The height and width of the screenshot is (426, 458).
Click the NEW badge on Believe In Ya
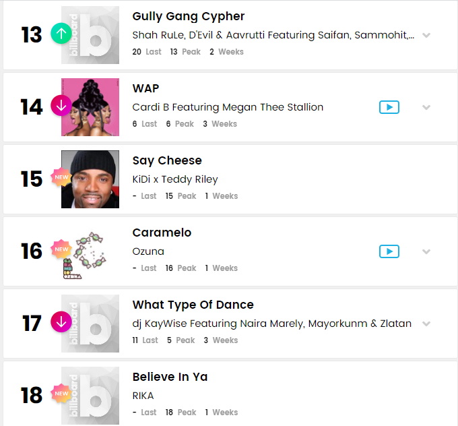tap(61, 394)
